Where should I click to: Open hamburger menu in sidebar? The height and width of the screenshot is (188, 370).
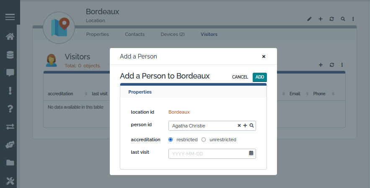(x=10, y=17)
